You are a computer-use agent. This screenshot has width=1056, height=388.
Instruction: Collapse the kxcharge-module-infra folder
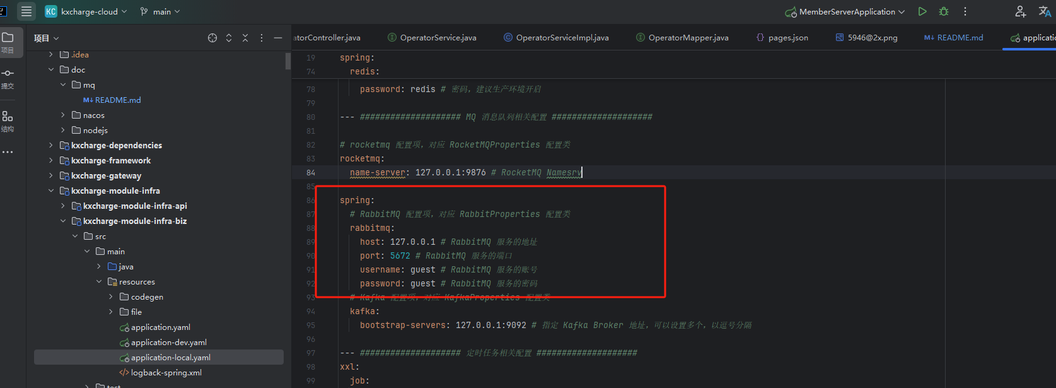pyautogui.click(x=51, y=191)
